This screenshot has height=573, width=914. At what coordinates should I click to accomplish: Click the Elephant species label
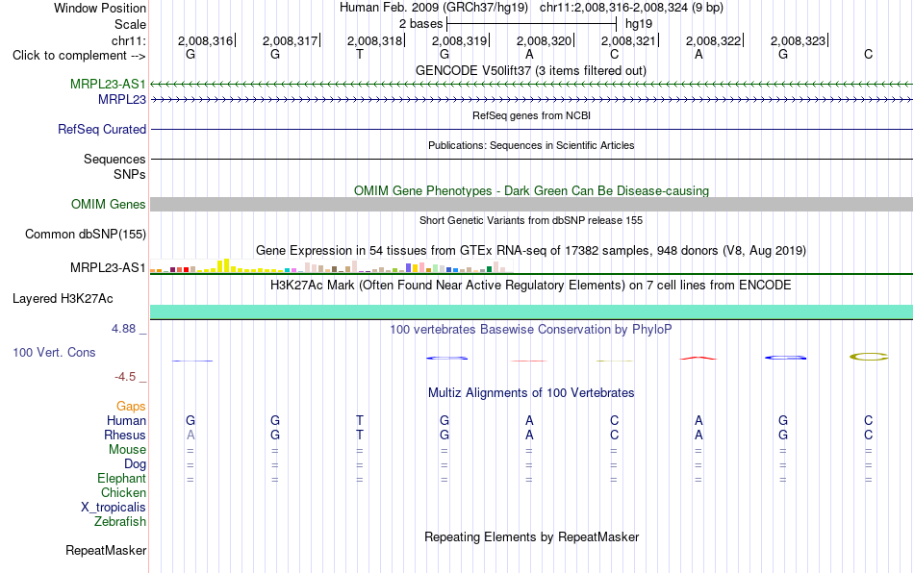[x=121, y=478]
